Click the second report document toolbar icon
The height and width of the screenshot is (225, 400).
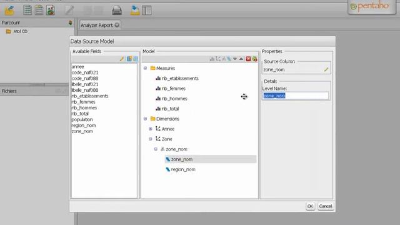click(x=39, y=10)
